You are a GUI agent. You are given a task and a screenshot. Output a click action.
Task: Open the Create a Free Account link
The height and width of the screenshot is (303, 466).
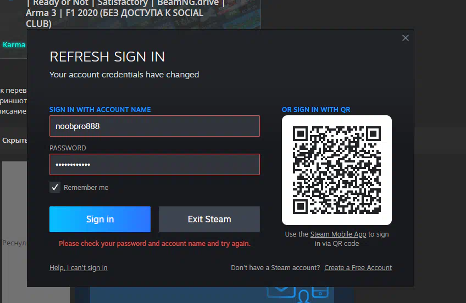(358, 268)
